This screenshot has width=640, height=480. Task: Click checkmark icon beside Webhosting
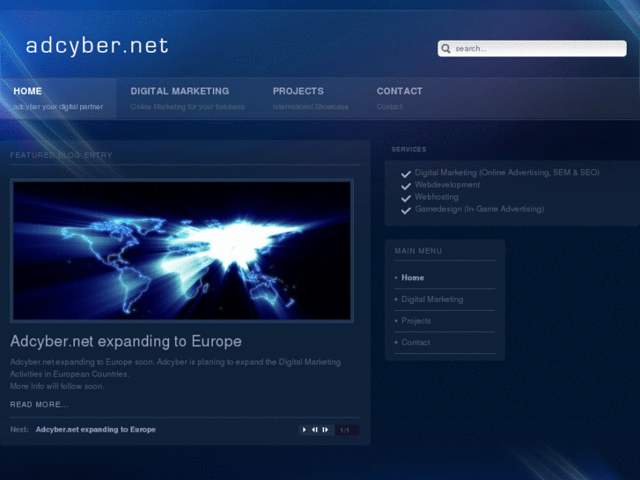406,198
